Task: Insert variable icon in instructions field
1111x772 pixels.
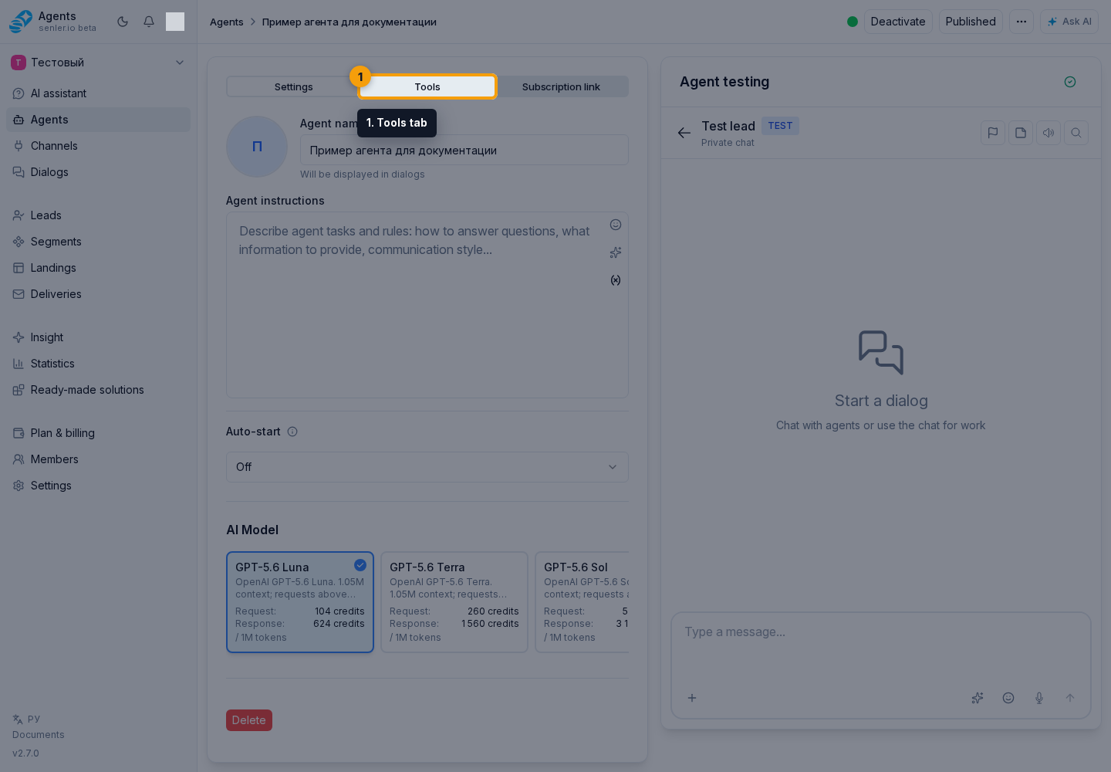Action: (x=616, y=280)
